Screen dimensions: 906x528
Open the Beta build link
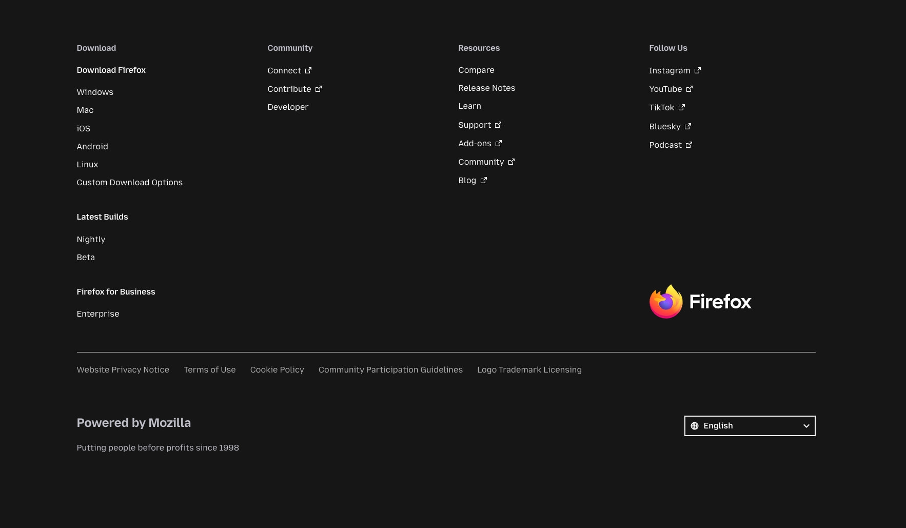point(86,257)
